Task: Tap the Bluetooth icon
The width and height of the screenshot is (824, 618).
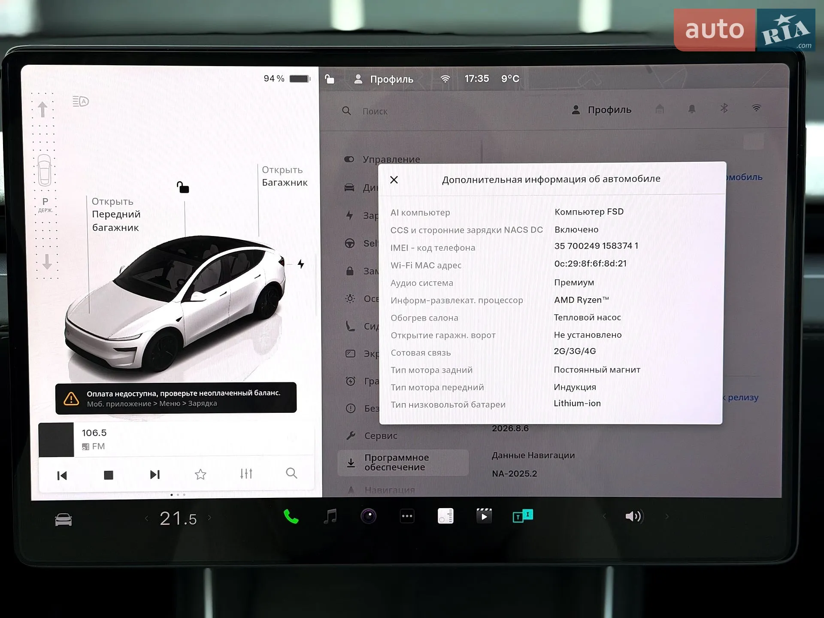Action: tap(724, 109)
